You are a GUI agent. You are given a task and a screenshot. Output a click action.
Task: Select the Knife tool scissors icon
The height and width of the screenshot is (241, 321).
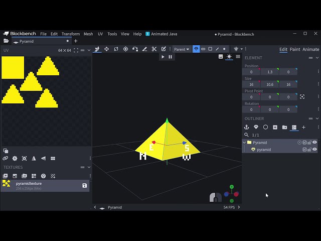[x=154, y=49]
